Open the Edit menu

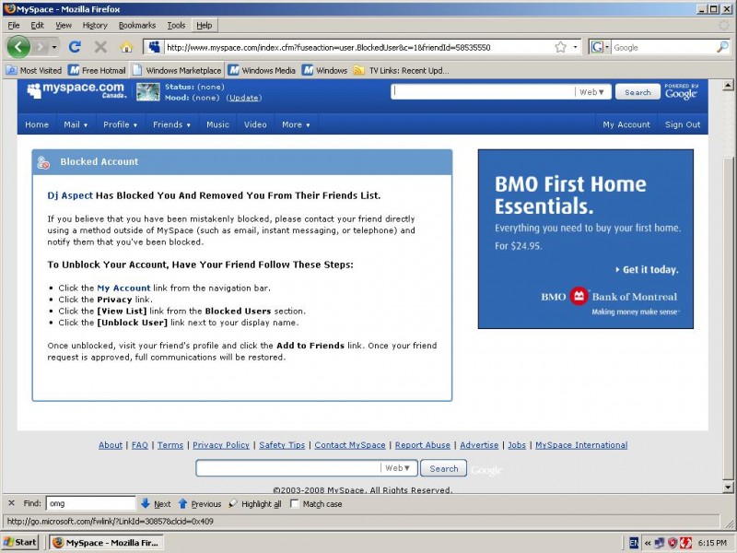(x=37, y=26)
